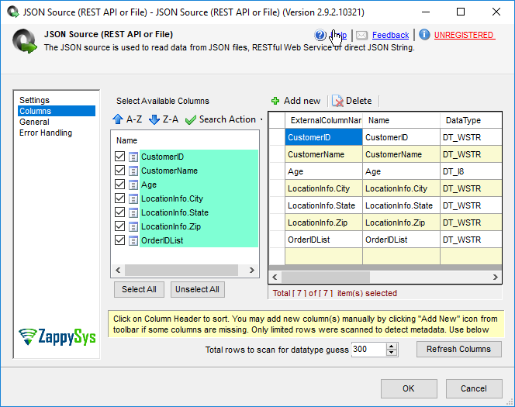Click the blue info icon beside UNREGISTERED
The height and width of the screenshot is (407, 515).
click(424, 34)
